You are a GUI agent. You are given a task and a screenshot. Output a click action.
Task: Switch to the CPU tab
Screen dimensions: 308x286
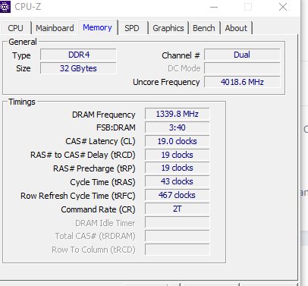pyautogui.click(x=15, y=28)
